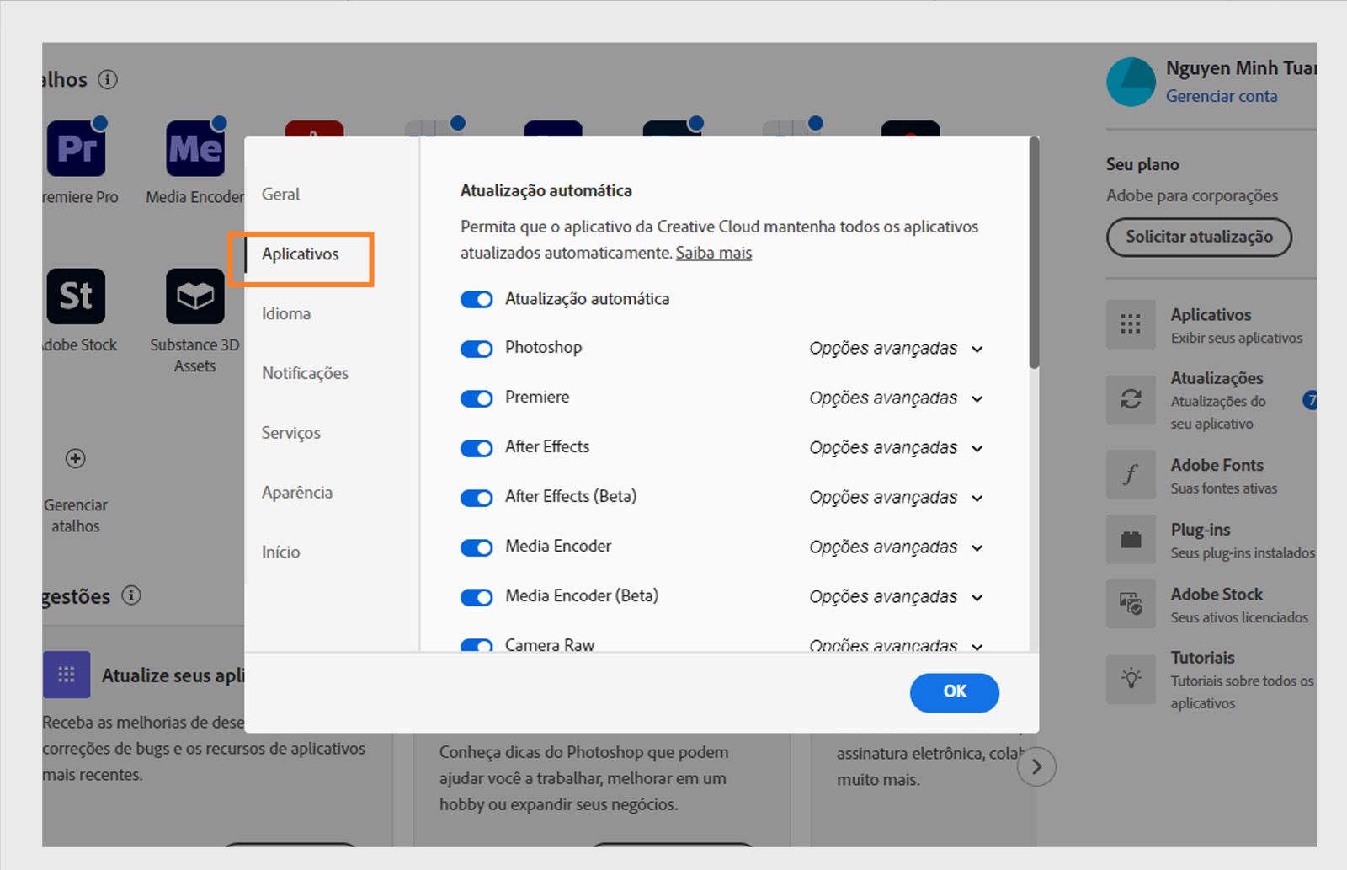
Task: Open Atualizações via the refresh icon
Action: pyautogui.click(x=1131, y=400)
